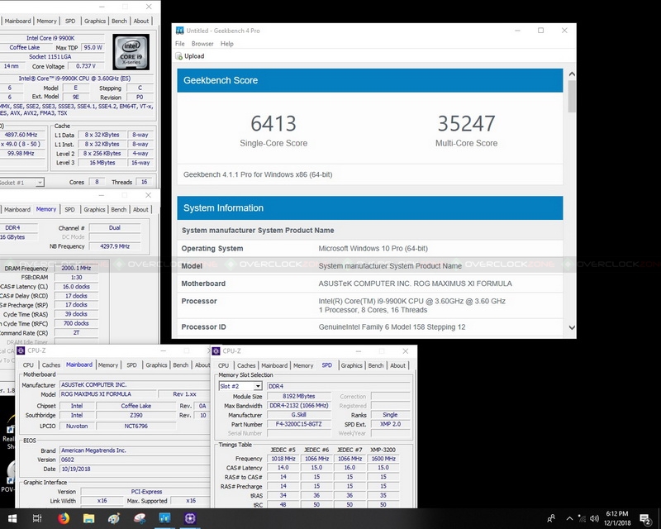Switch to CPU tab in SPD window
Screen dimensions: 661x529
[x=223, y=365]
